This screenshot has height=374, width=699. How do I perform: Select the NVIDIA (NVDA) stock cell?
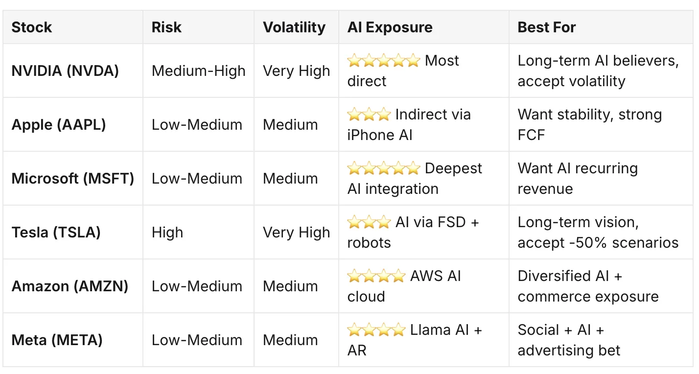65,71
